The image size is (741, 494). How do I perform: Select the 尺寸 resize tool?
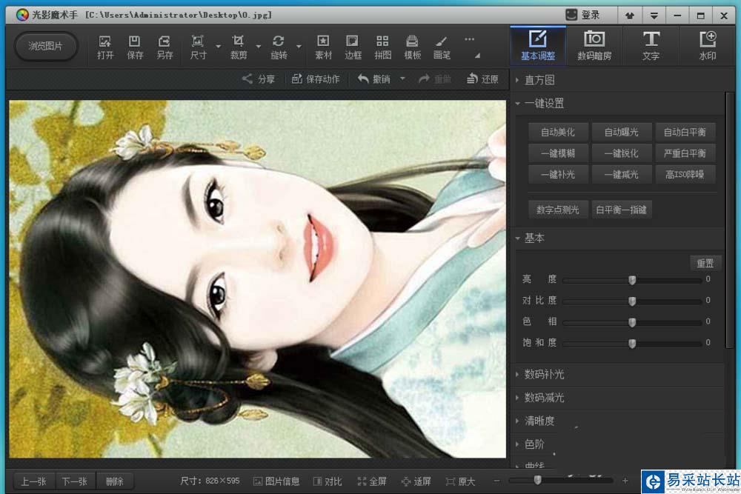tap(198, 47)
